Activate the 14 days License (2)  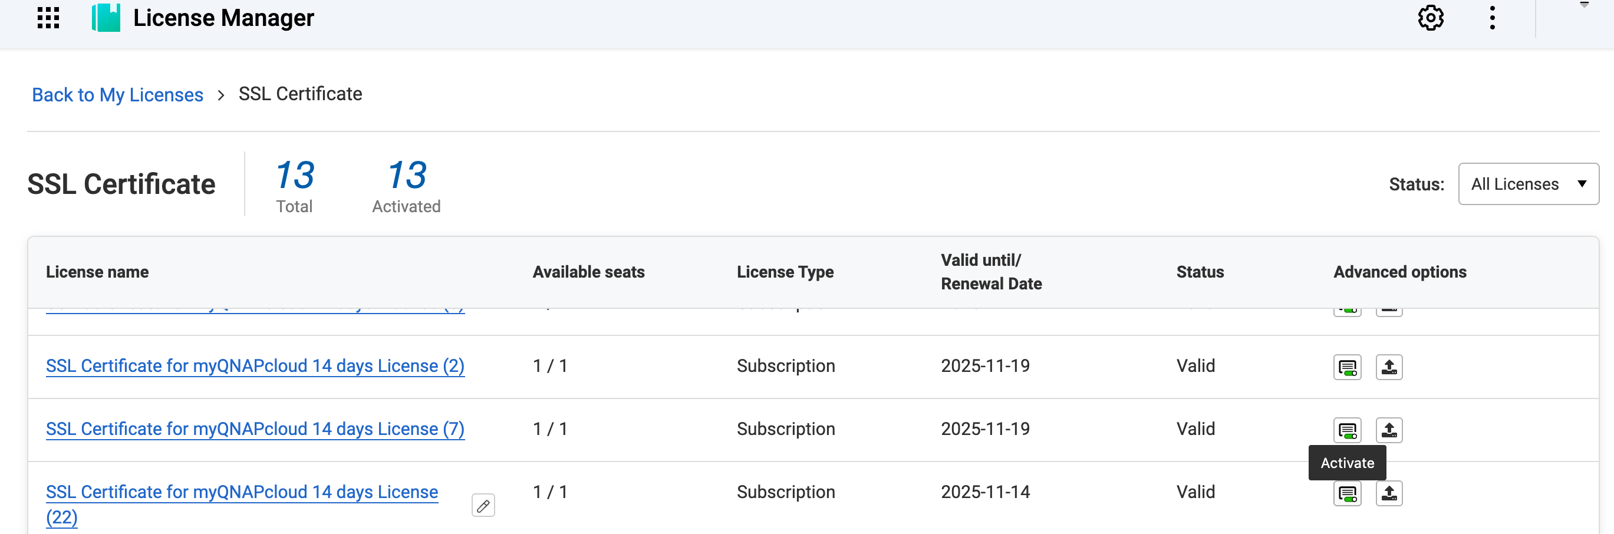[x=1346, y=367]
